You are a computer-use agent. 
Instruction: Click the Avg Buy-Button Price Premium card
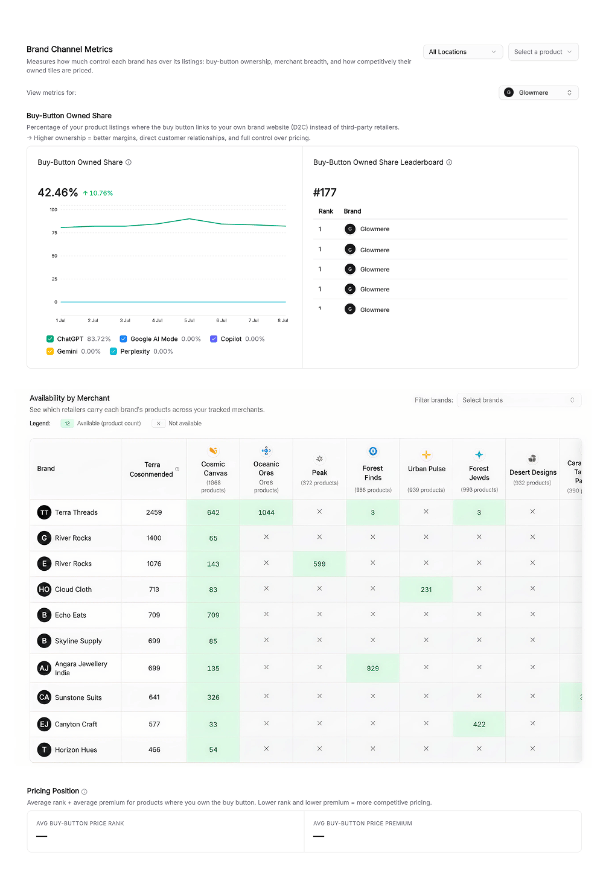pos(442,831)
